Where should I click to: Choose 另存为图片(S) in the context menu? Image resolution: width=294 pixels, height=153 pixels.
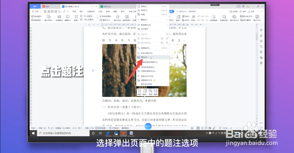(153, 53)
